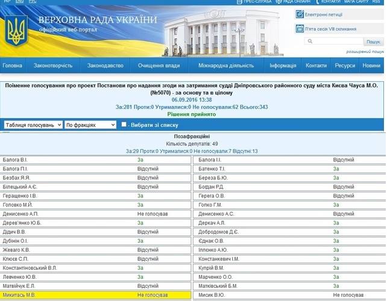Screen dimensions: 387x301
Task: Click the magnifier icon in the search box
Action: click(x=310, y=41)
